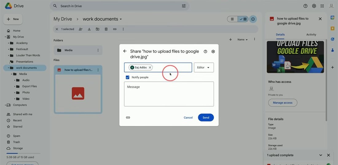Collapse My Drive tree
This screenshot has height=165, width=338.
coord(6,37)
